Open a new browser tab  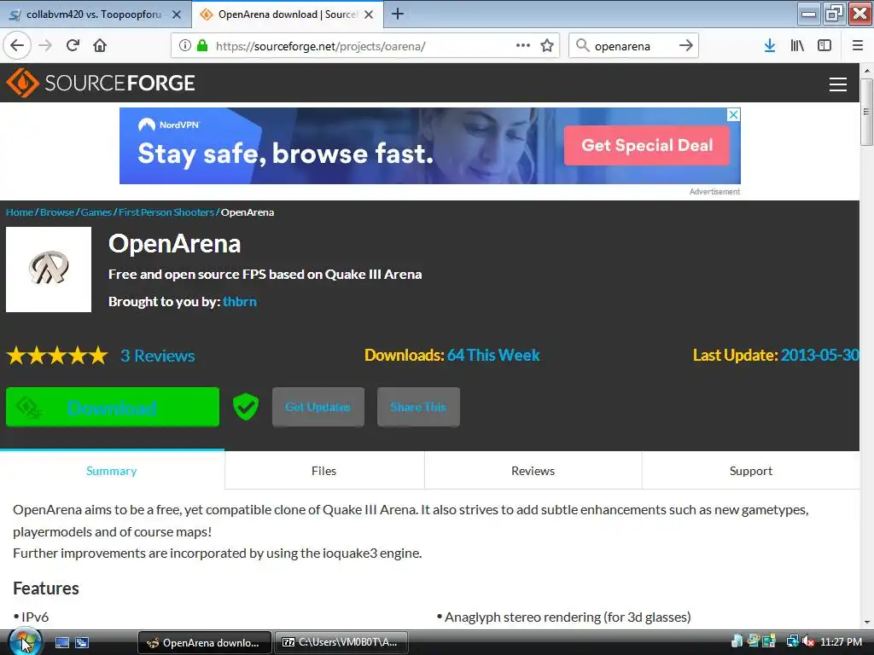coord(398,14)
